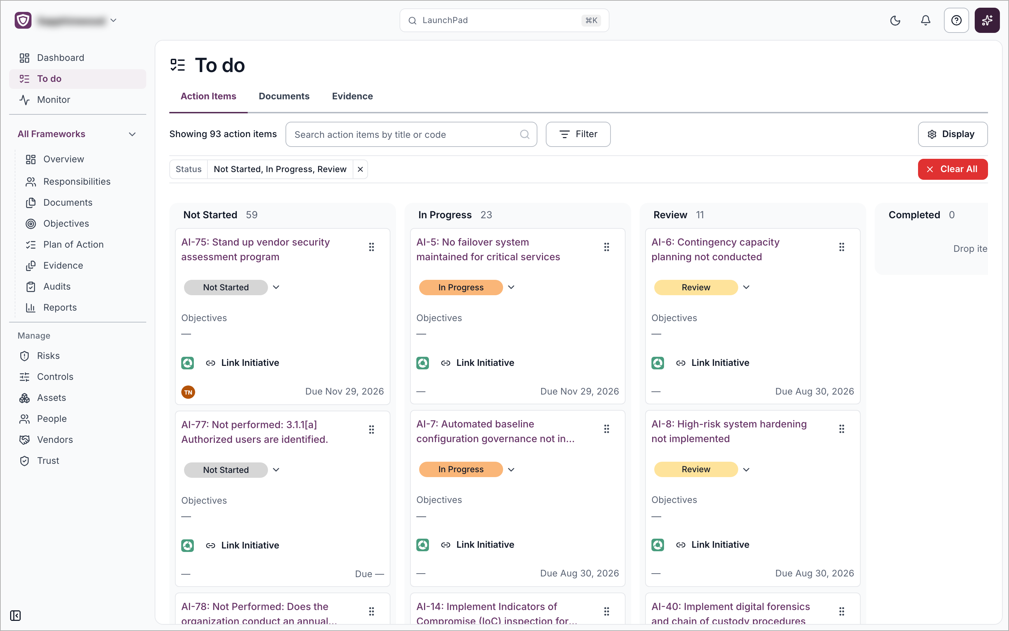The height and width of the screenshot is (631, 1009).
Task: Click the Filter button
Action: [x=578, y=134]
